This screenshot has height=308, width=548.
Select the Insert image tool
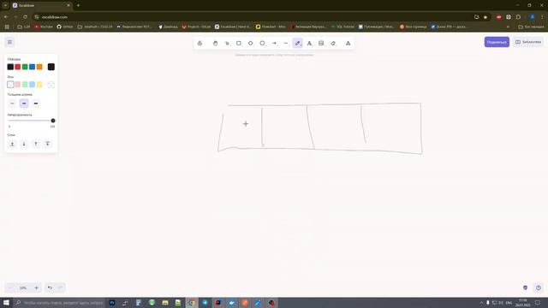click(321, 44)
